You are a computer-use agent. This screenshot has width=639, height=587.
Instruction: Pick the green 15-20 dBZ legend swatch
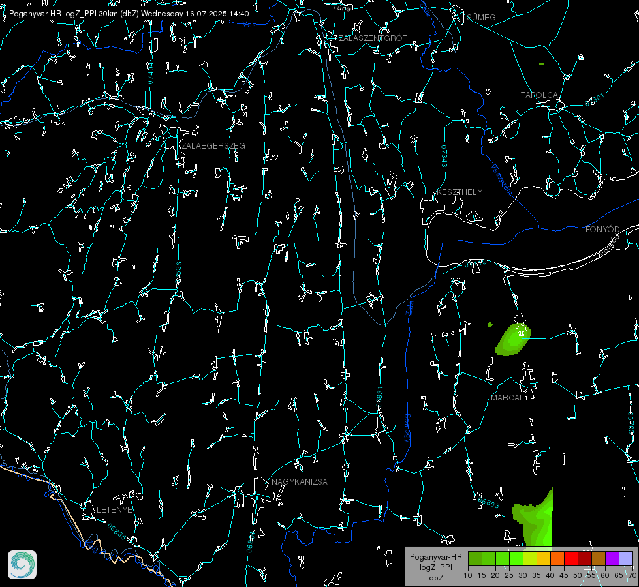(x=489, y=558)
